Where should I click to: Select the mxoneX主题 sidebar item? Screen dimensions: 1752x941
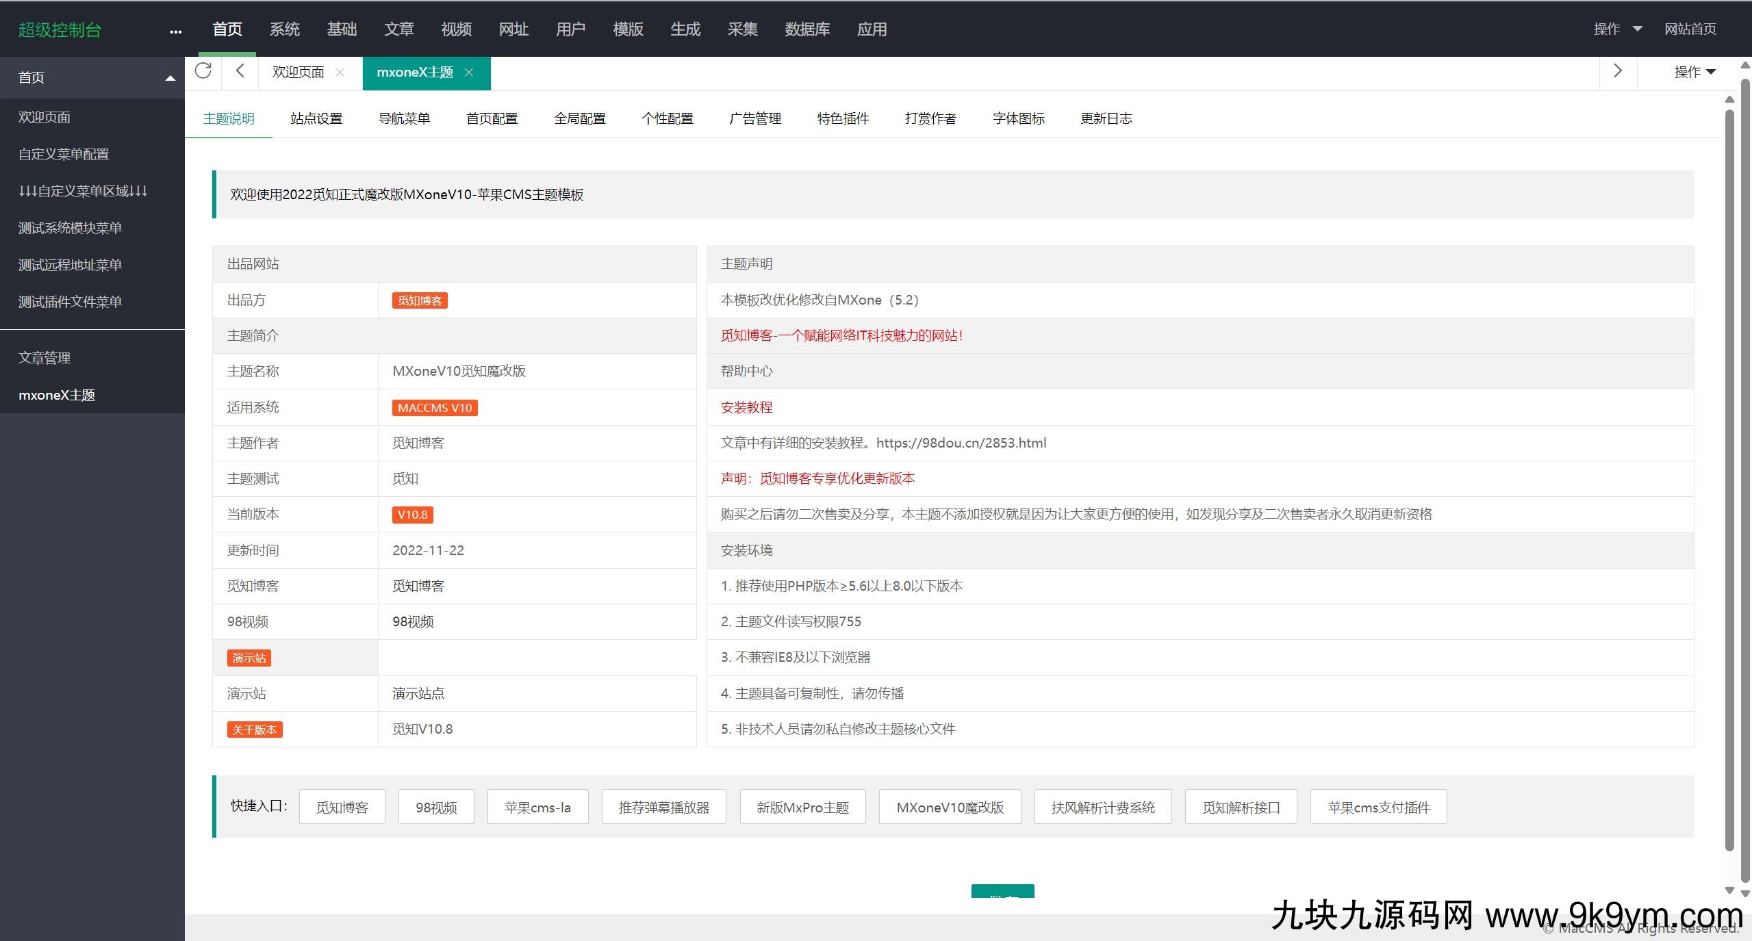57,395
